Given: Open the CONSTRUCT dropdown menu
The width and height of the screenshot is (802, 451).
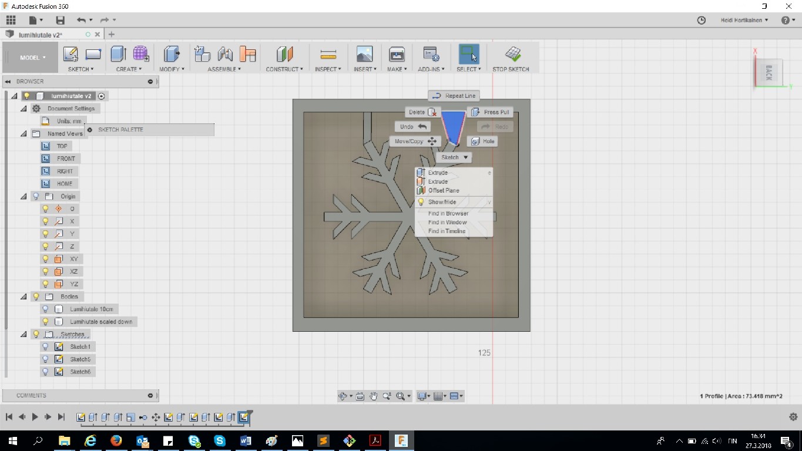Looking at the screenshot, I should 284,69.
